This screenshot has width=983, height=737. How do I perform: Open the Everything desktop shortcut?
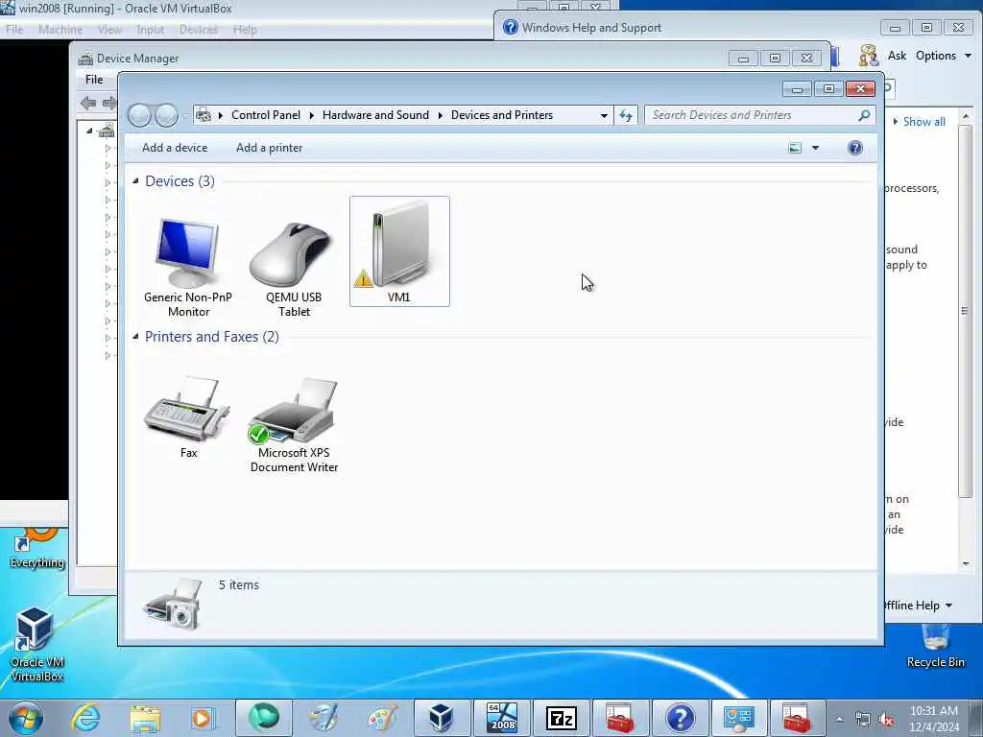(x=37, y=549)
